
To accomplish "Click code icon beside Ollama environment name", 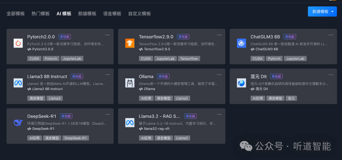I will [141, 89].
